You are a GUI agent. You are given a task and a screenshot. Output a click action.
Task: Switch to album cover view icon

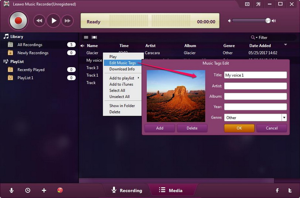(x=94, y=37)
